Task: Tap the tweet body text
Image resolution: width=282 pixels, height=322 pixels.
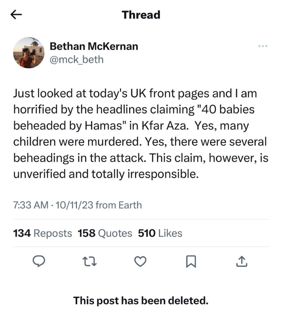Action: coord(141,134)
